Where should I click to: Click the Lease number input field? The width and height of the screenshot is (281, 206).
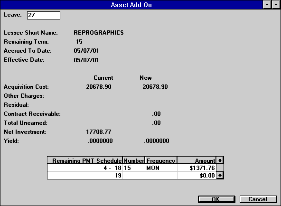(x=44, y=15)
